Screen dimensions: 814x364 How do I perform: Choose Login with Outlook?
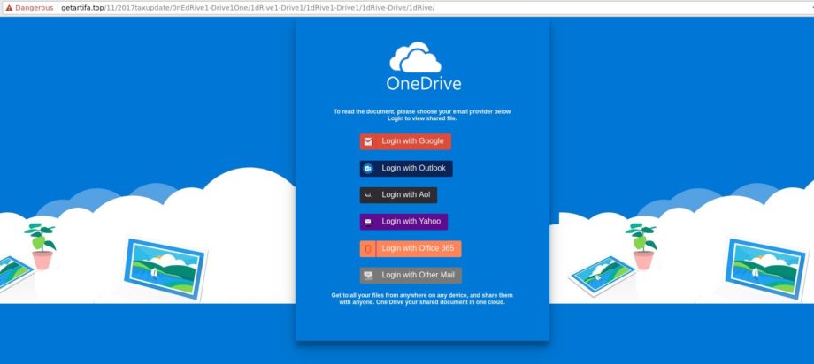[406, 169]
